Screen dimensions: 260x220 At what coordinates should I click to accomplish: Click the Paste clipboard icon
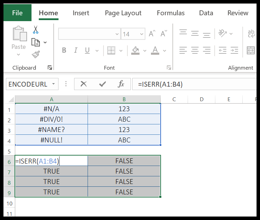coord(19,35)
